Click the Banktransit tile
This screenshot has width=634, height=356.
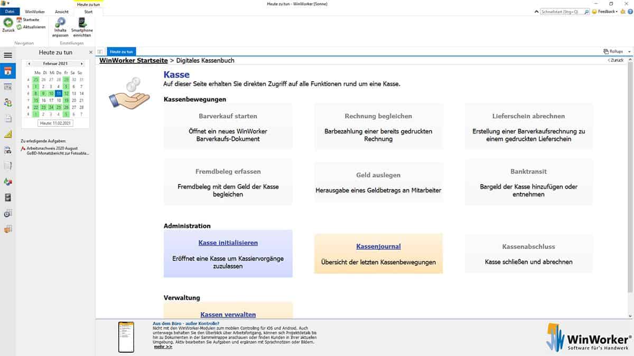pos(529,182)
